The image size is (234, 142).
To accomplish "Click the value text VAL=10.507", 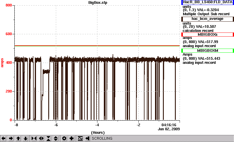I will click(207, 27).
